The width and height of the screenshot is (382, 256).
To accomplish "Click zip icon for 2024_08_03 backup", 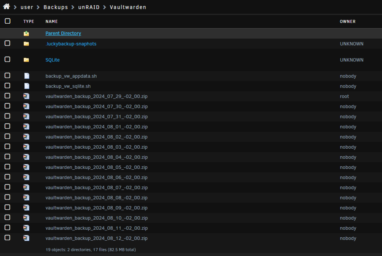I will tap(26, 147).
